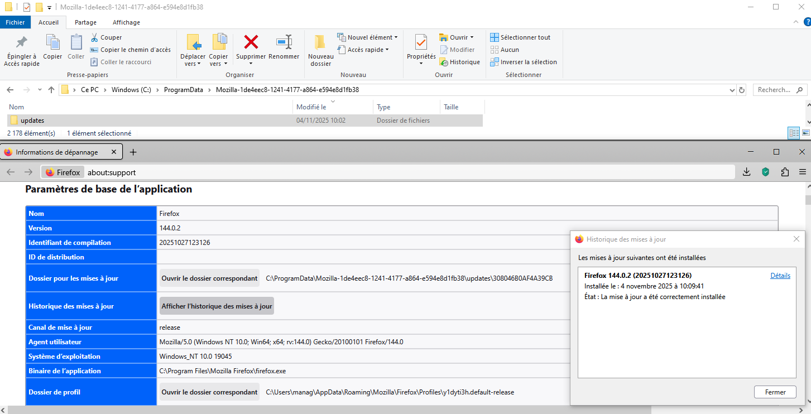
Task: Close the Informations de dépannage tab
Action: tap(114, 152)
